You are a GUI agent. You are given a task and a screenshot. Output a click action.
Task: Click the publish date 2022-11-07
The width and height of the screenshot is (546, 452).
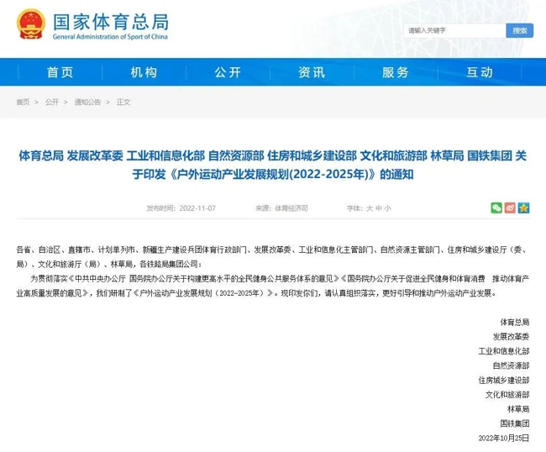tap(197, 208)
